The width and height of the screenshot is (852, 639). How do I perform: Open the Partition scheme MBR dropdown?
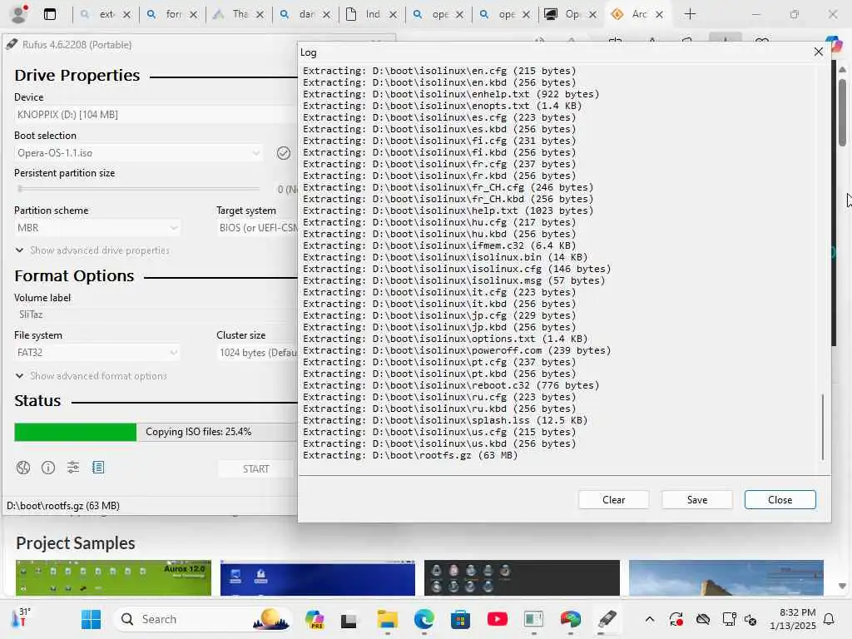point(97,228)
